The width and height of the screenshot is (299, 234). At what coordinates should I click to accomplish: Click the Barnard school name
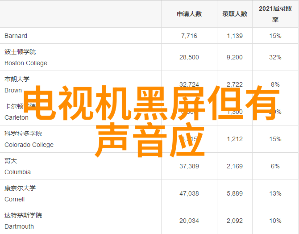(16, 36)
